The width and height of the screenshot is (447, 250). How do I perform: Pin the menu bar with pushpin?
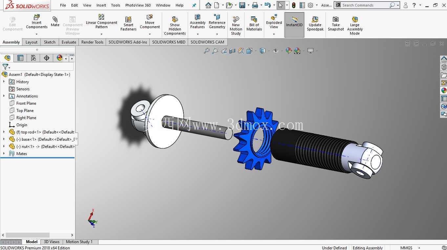[194, 5]
